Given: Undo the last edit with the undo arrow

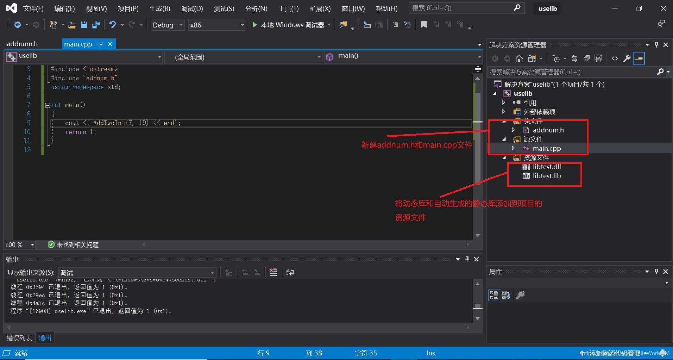Looking at the screenshot, I should pos(113,25).
